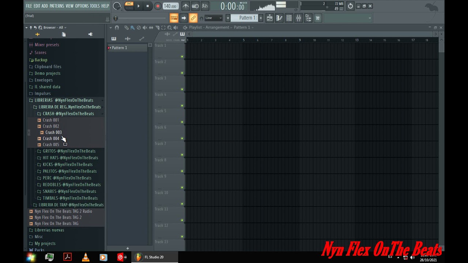Open the metronome toggle icon
Screen dimensions: 468x263
pos(186,6)
